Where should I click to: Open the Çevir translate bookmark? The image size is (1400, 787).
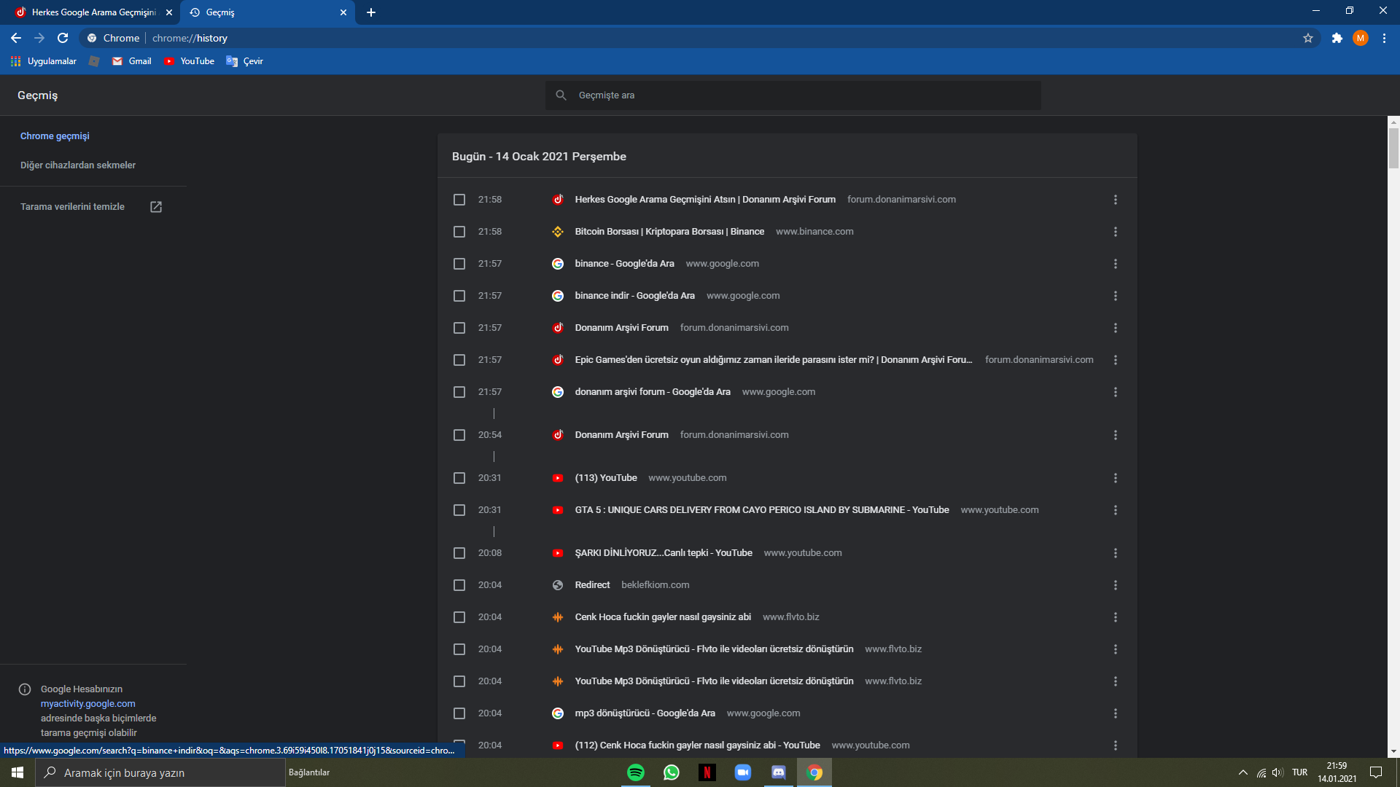[245, 61]
